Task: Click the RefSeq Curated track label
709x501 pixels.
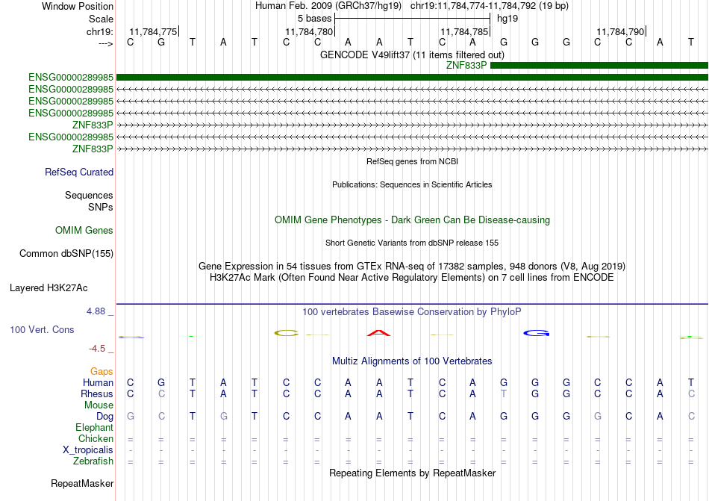Action: click(79, 172)
